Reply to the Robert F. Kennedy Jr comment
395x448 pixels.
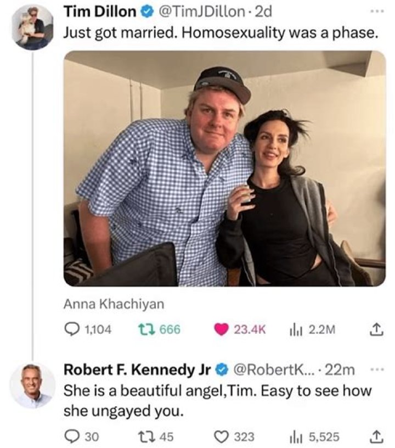[73, 437]
